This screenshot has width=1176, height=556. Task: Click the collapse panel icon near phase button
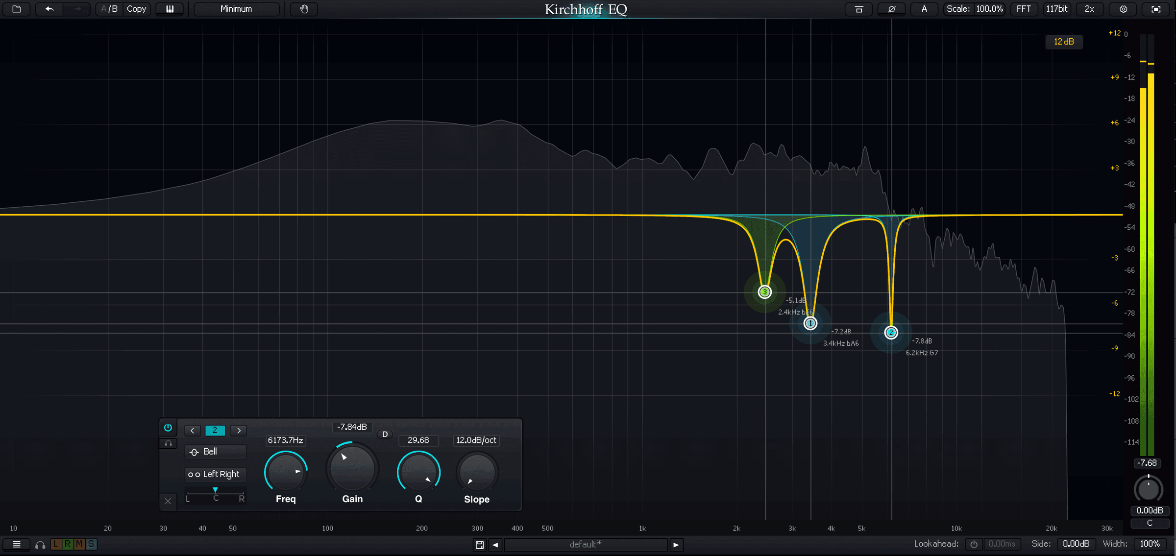(859, 9)
